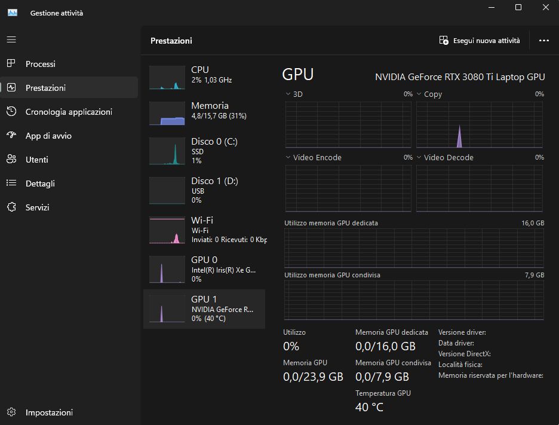
Task: Select the Utenti users icon
Action: (x=11, y=160)
